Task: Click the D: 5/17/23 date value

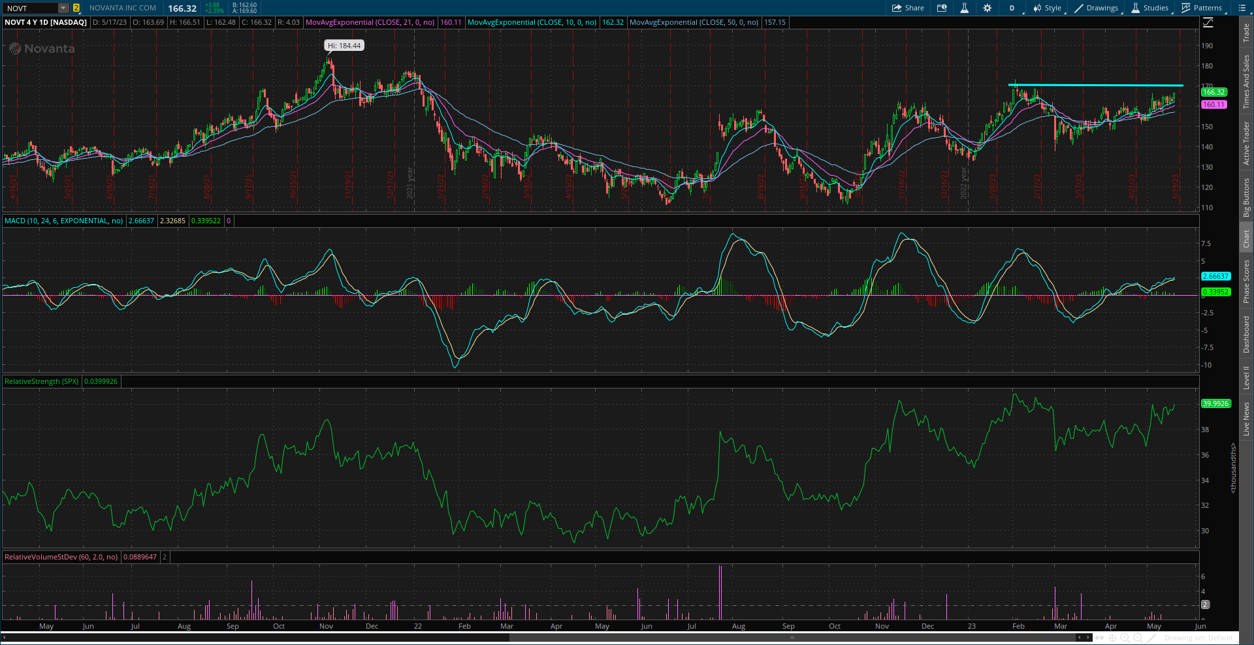Action: pos(110,22)
